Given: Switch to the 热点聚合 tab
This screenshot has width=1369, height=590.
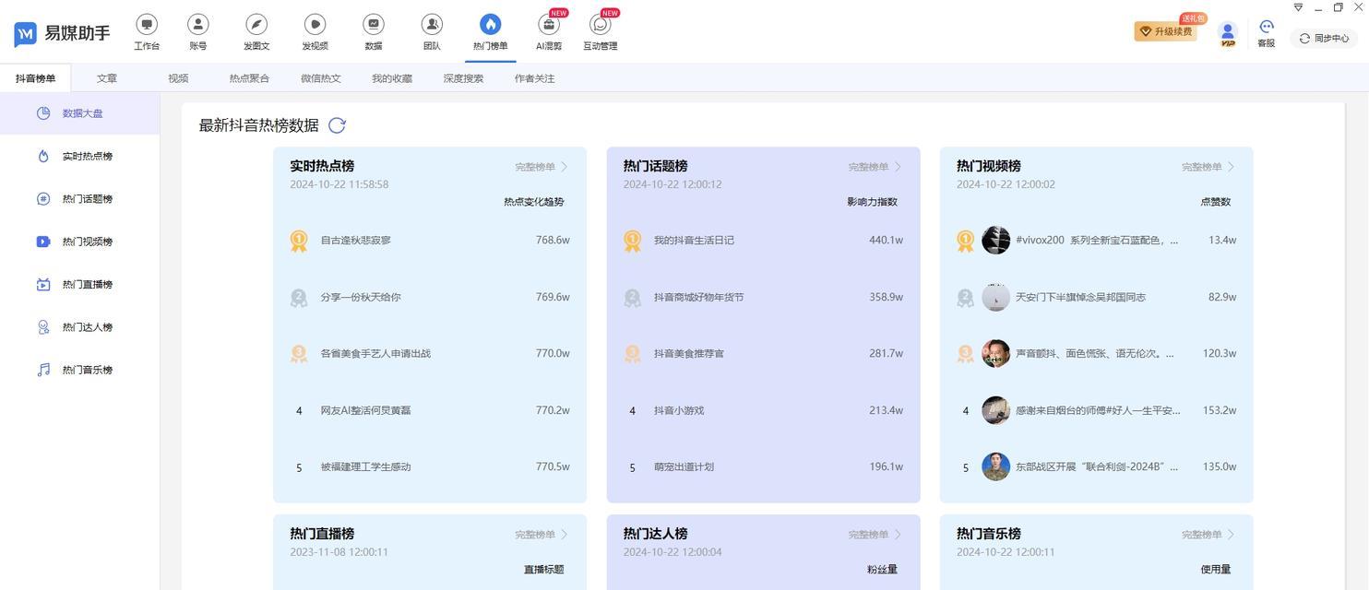Looking at the screenshot, I should 249,78.
